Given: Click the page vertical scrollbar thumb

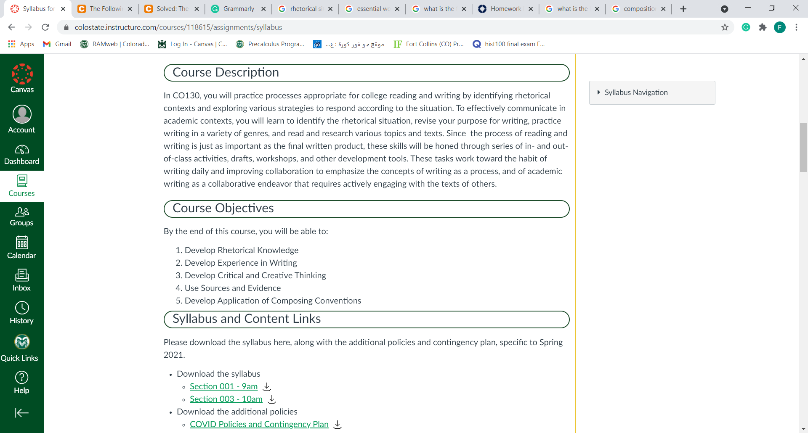Looking at the screenshot, I should click(x=803, y=147).
